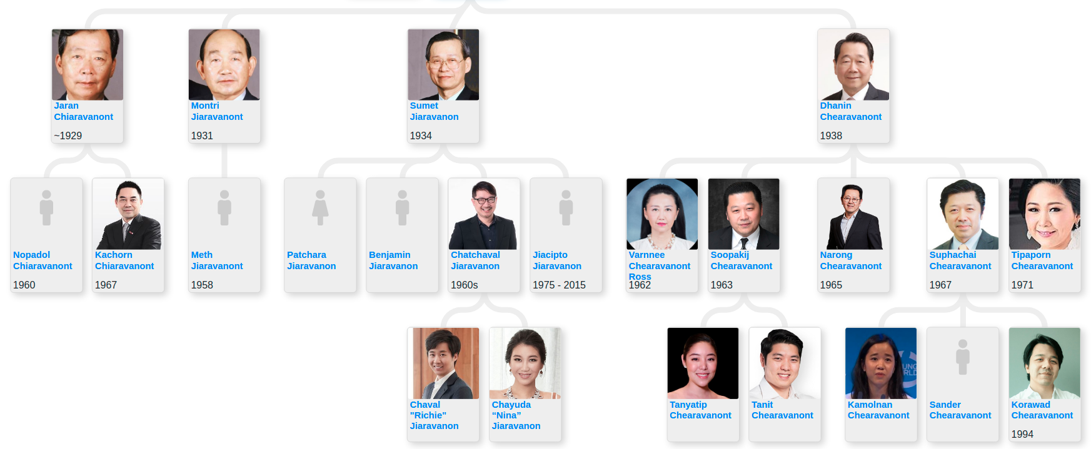Open Kachorn Chiaravanont name link
Screen dimensions: 1091x449
pyautogui.click(x=124, y=260)
